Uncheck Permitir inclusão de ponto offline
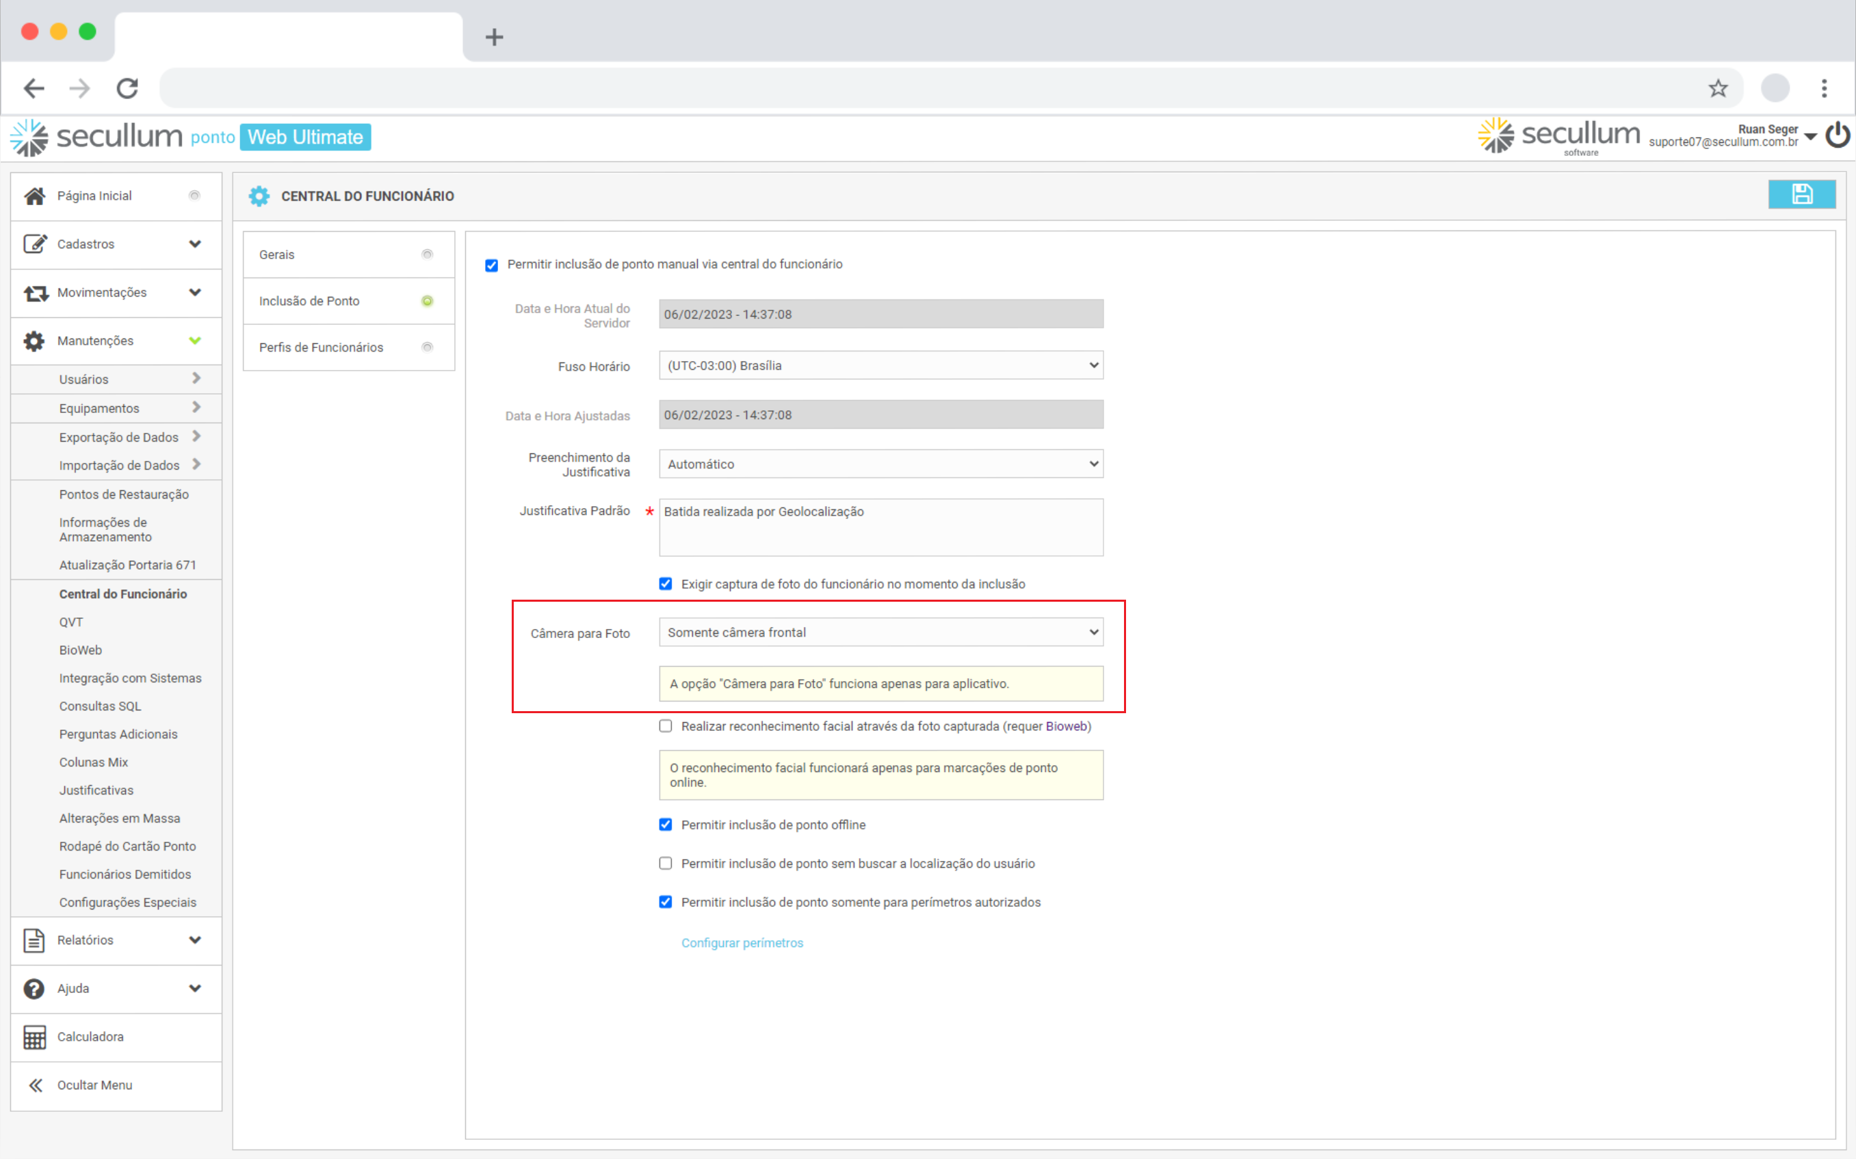 [x=666, y=825]
